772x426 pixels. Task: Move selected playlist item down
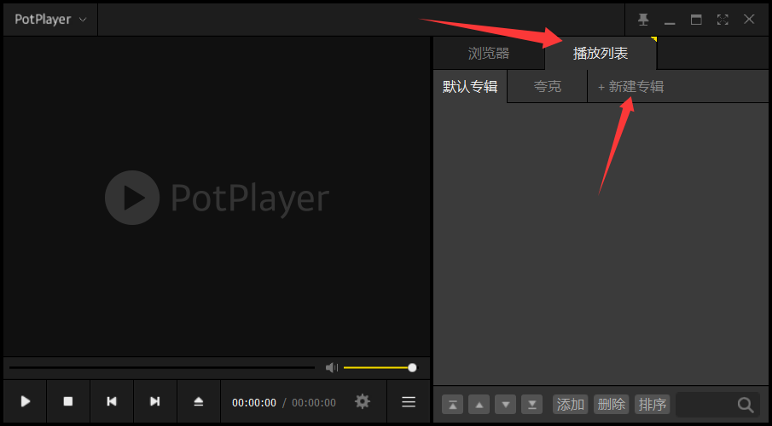(x=506, y=405)
